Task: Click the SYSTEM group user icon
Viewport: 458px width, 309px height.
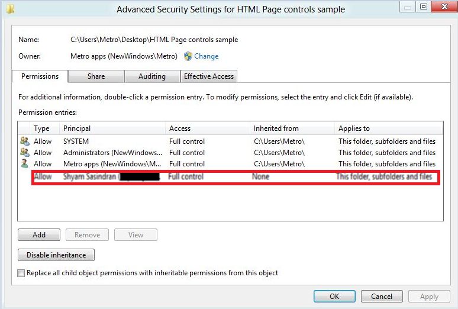Action: coord(24,141)
